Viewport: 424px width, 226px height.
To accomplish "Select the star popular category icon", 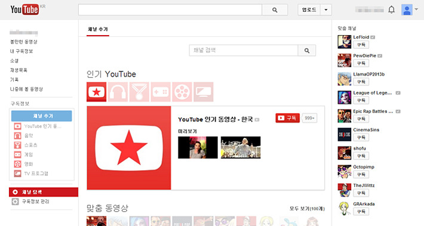I will [x=96, y=92].
